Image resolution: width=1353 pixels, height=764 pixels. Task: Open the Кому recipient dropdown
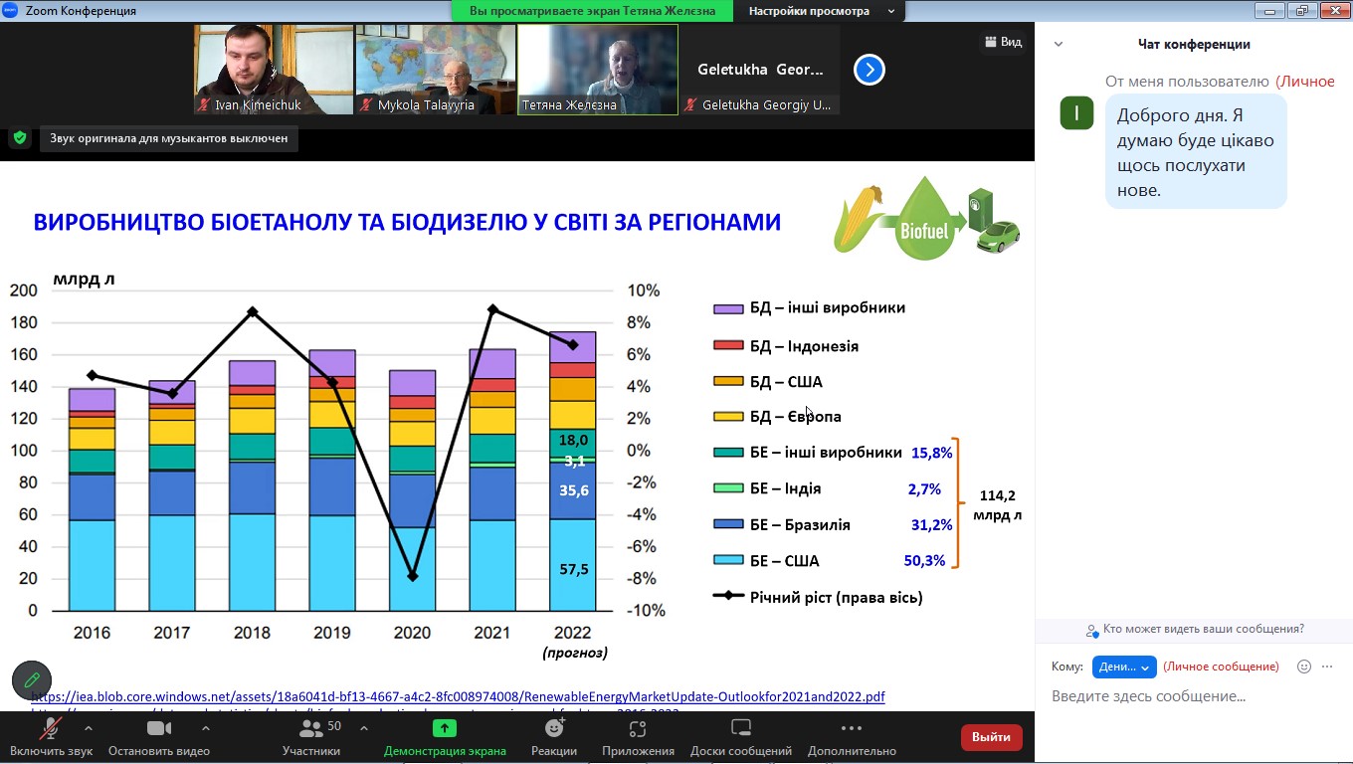pos(1124,667)
